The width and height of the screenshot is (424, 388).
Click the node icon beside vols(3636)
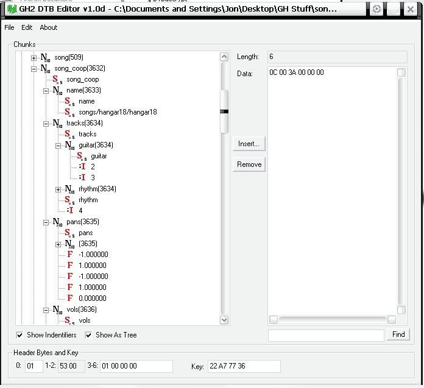pyautogui.click(x=57, y=309)
